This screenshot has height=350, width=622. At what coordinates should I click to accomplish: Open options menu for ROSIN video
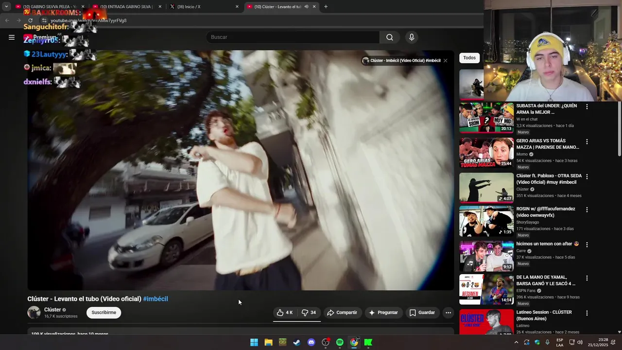click(x=587, y=210)
